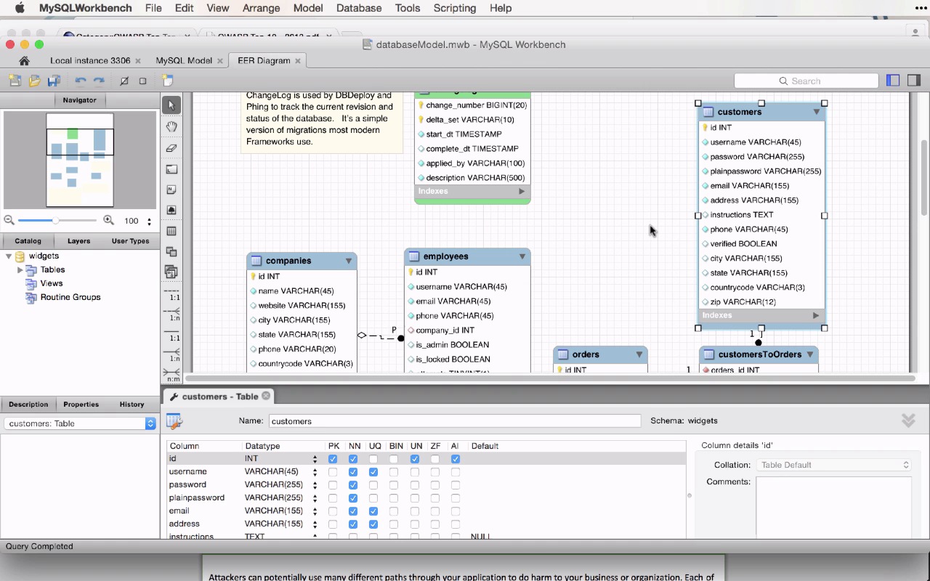The width and height of the screenshot is (930, 581).
Task: Click the save model toolbar icon
Action: click(53, 81)
